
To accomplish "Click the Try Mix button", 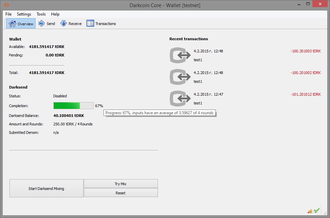I will tap(121, 184).
